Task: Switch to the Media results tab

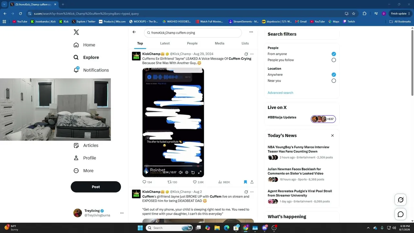Action: tap(219, 43)
